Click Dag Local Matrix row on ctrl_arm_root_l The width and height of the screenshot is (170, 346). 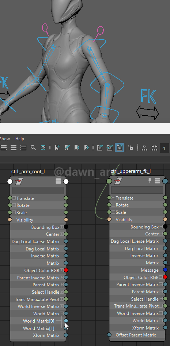coord(38,249)
